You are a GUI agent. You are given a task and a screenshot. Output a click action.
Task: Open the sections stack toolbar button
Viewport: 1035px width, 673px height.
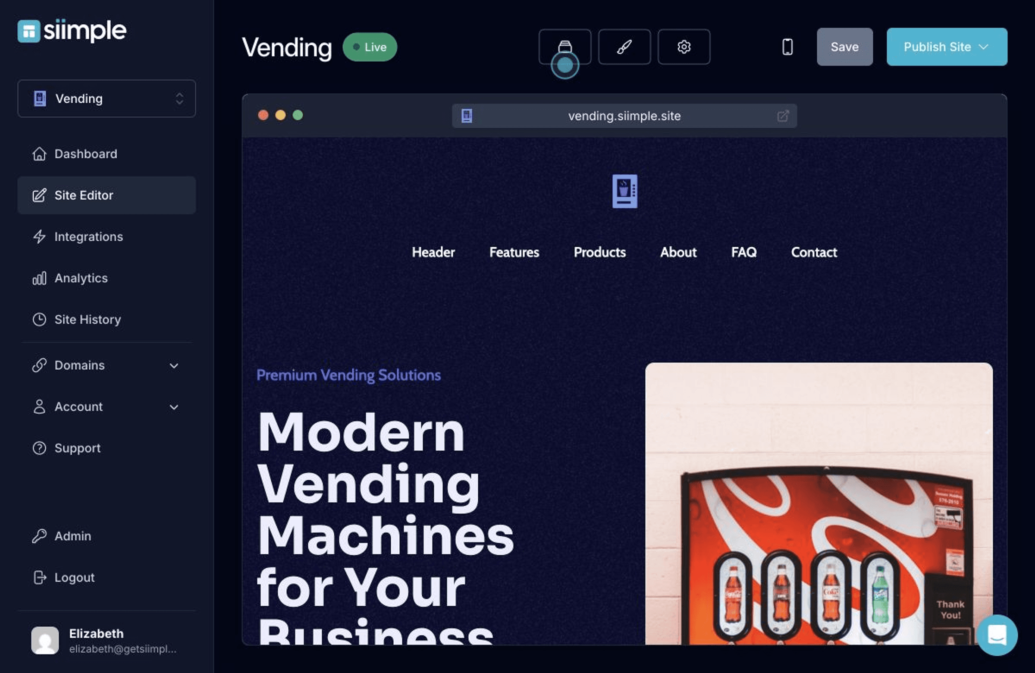pos(565,47)
